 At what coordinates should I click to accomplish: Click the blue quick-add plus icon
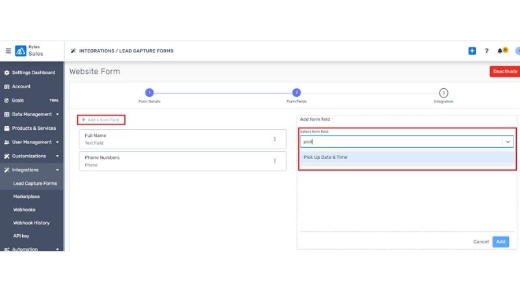tap(472, 51)
